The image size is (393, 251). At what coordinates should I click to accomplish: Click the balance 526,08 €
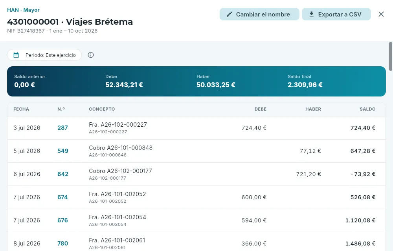(363, 197)
